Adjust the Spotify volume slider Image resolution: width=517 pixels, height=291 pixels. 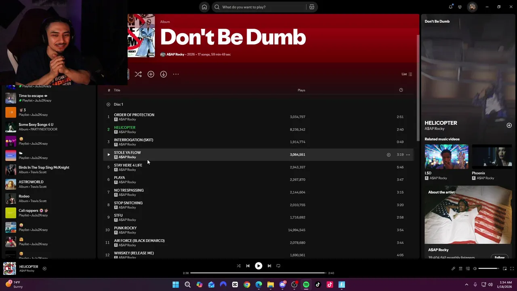[489, 268]
